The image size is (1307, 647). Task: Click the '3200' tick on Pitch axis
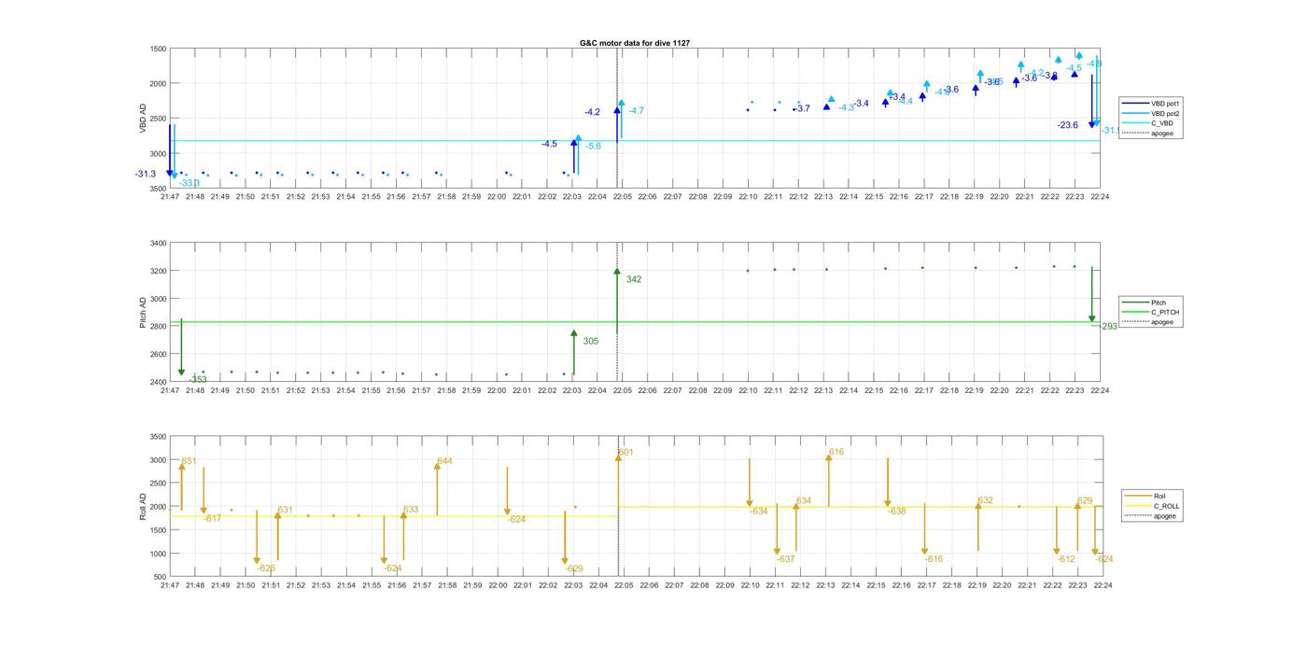click(159, 271)
